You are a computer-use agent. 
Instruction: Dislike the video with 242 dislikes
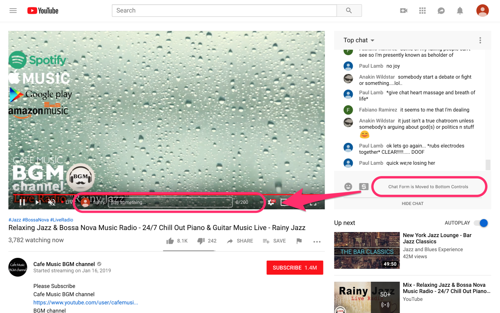click(x=207, y=241)
